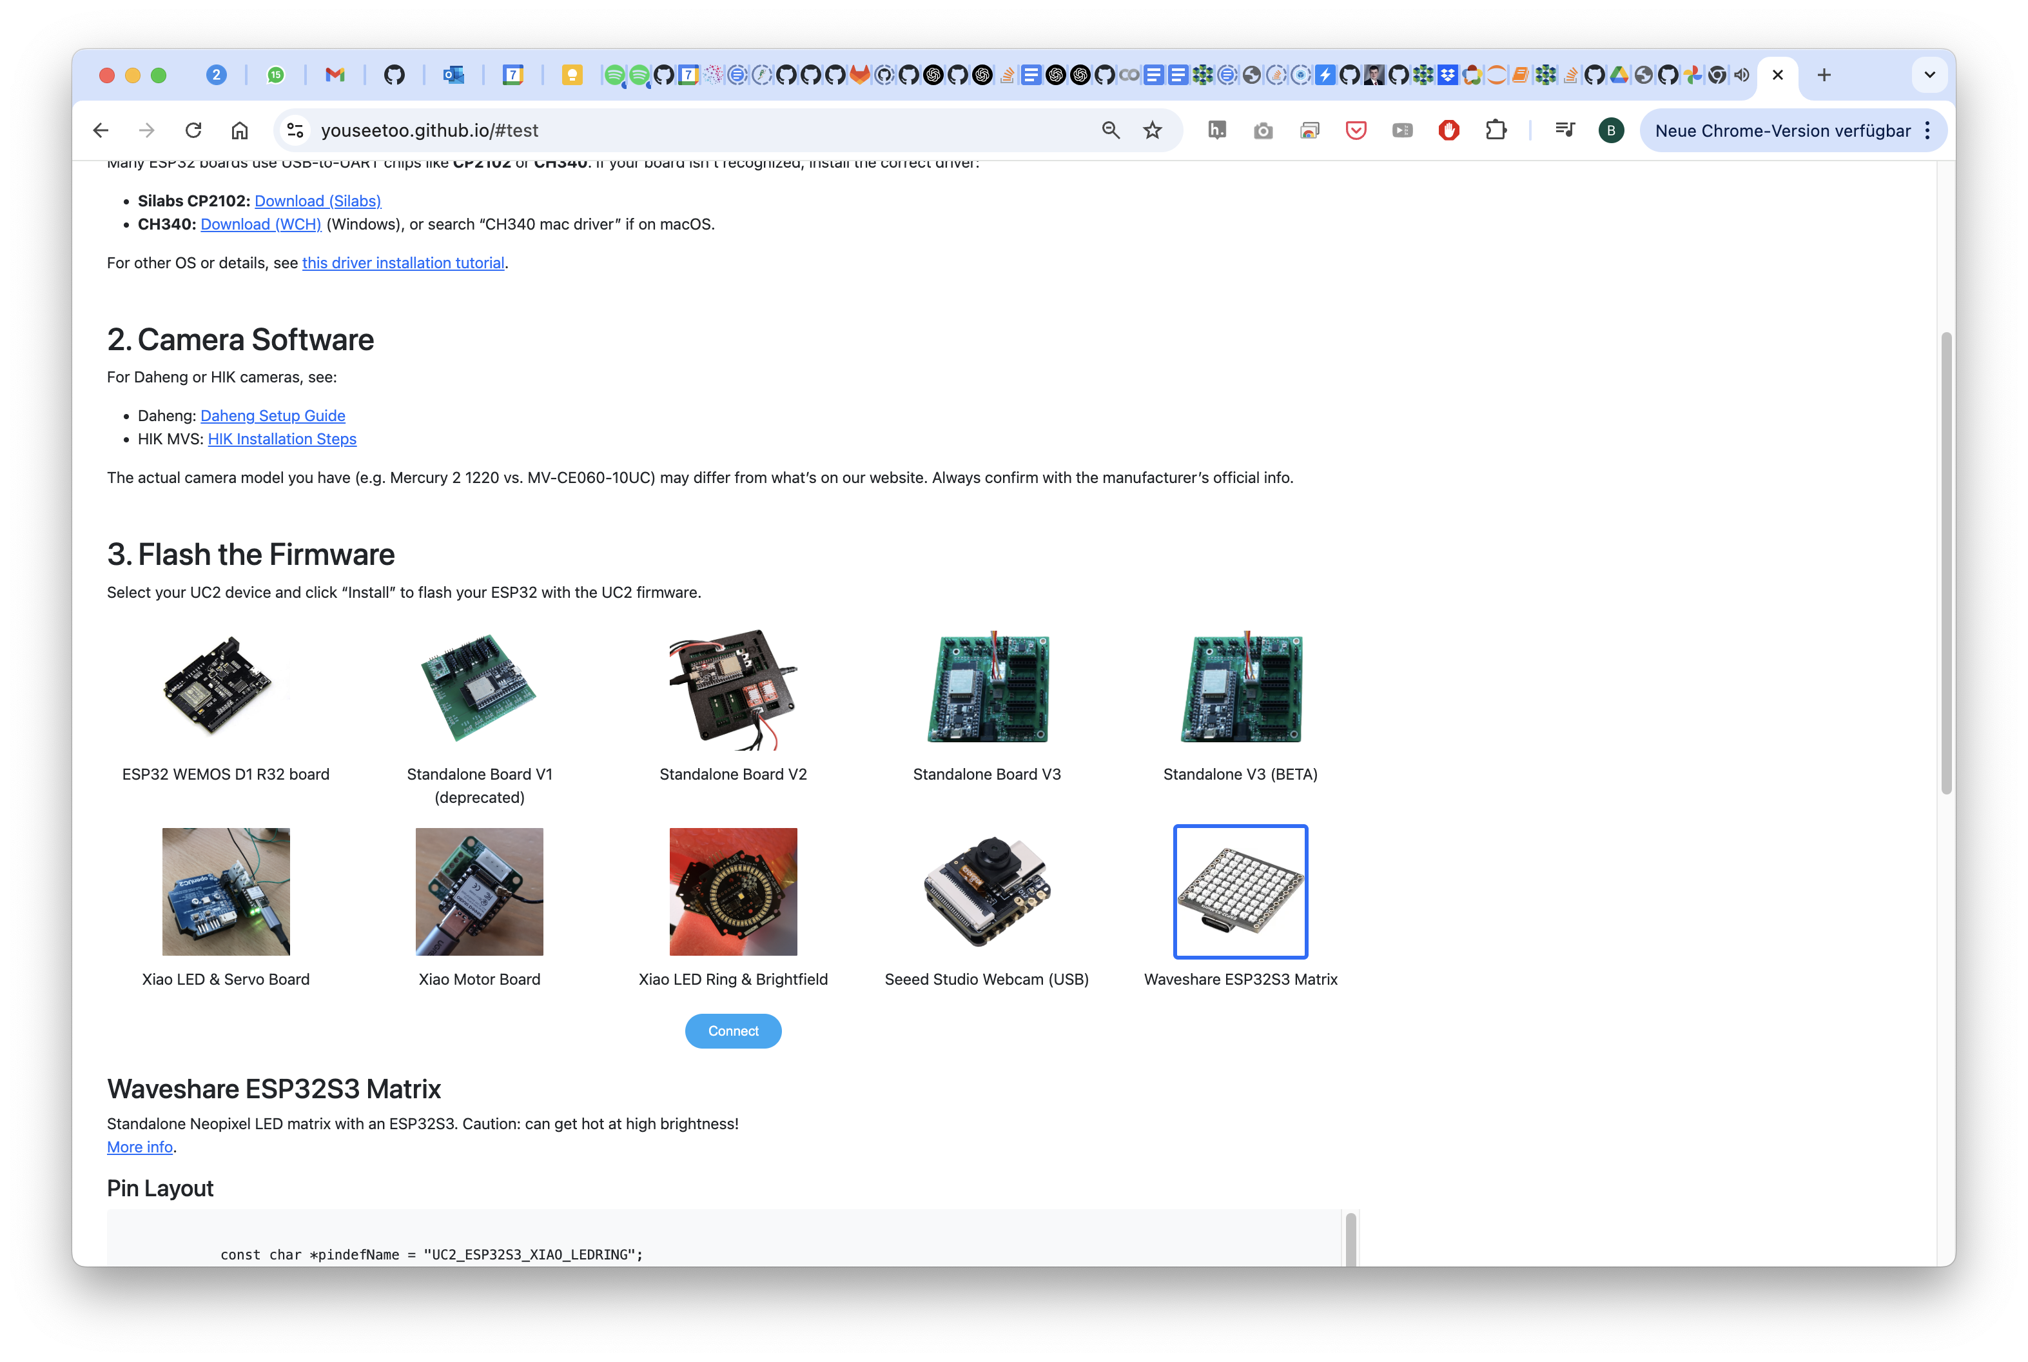This screenshot has width=2028, height=1362.
Task: Open new tab with plus button
Action: point(1824,75)
